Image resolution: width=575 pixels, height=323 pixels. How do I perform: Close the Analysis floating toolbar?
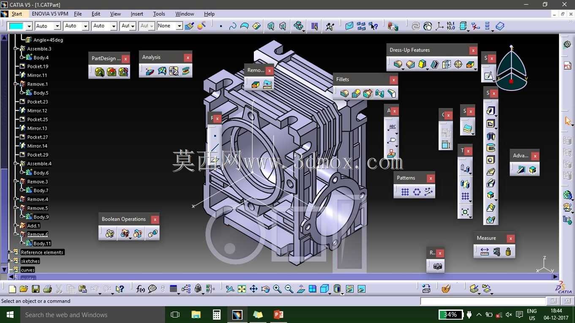pyautogui.click(x=188, y=58)
